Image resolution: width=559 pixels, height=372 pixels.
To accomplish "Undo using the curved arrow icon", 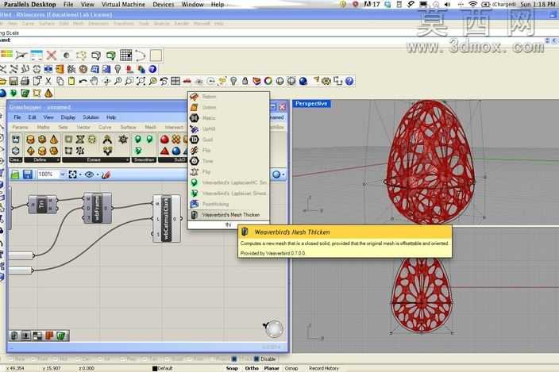I will 83,82.
